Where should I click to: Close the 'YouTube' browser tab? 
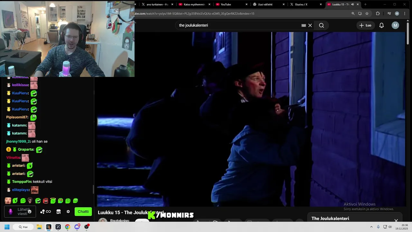click(247, 5)
